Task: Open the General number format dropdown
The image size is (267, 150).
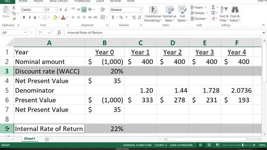Action: tap(140, 10)
